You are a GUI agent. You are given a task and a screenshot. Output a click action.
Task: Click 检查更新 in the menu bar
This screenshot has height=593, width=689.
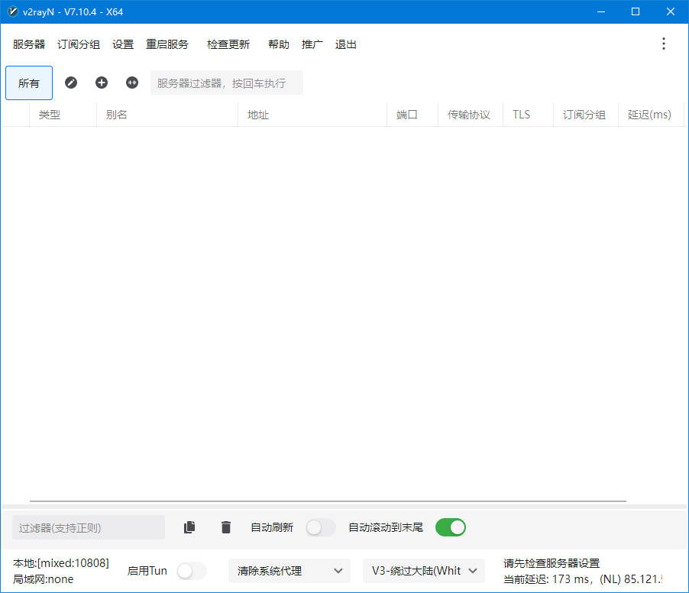228,44
